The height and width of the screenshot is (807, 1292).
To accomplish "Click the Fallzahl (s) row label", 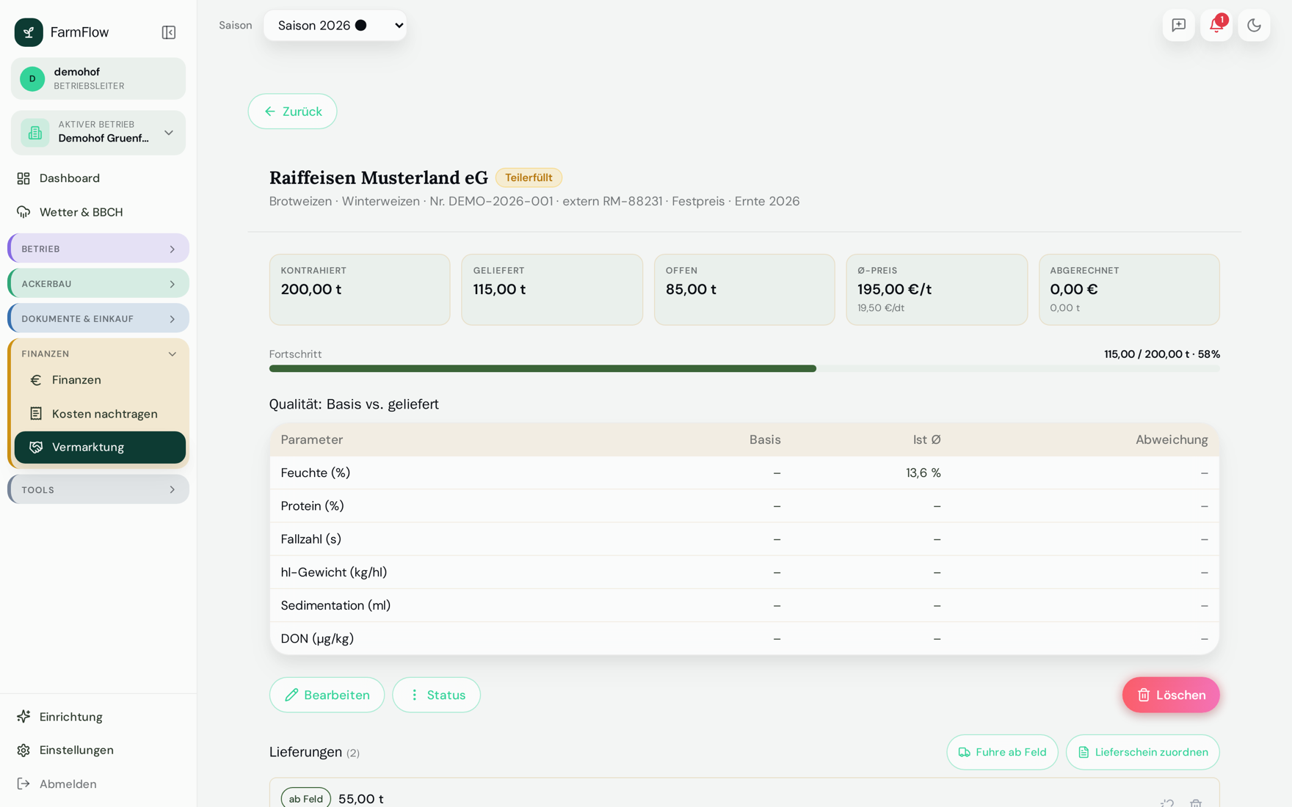I will click(311, 539).
